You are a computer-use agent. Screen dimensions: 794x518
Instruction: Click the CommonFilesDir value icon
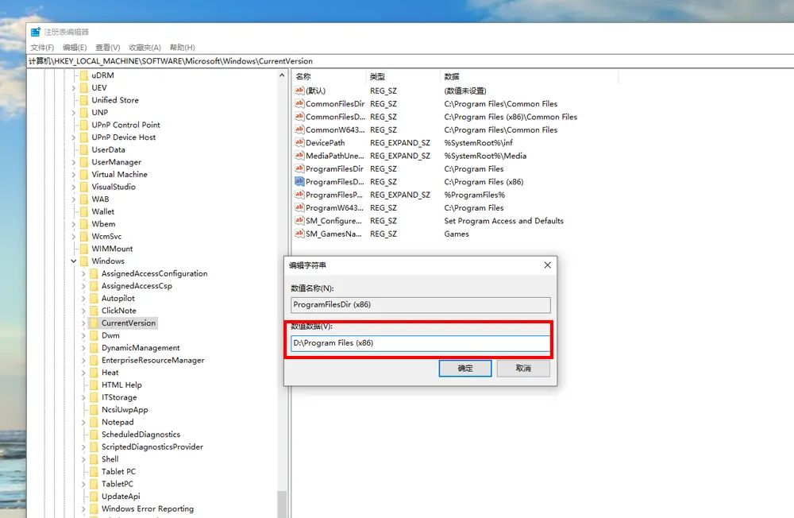299,103
